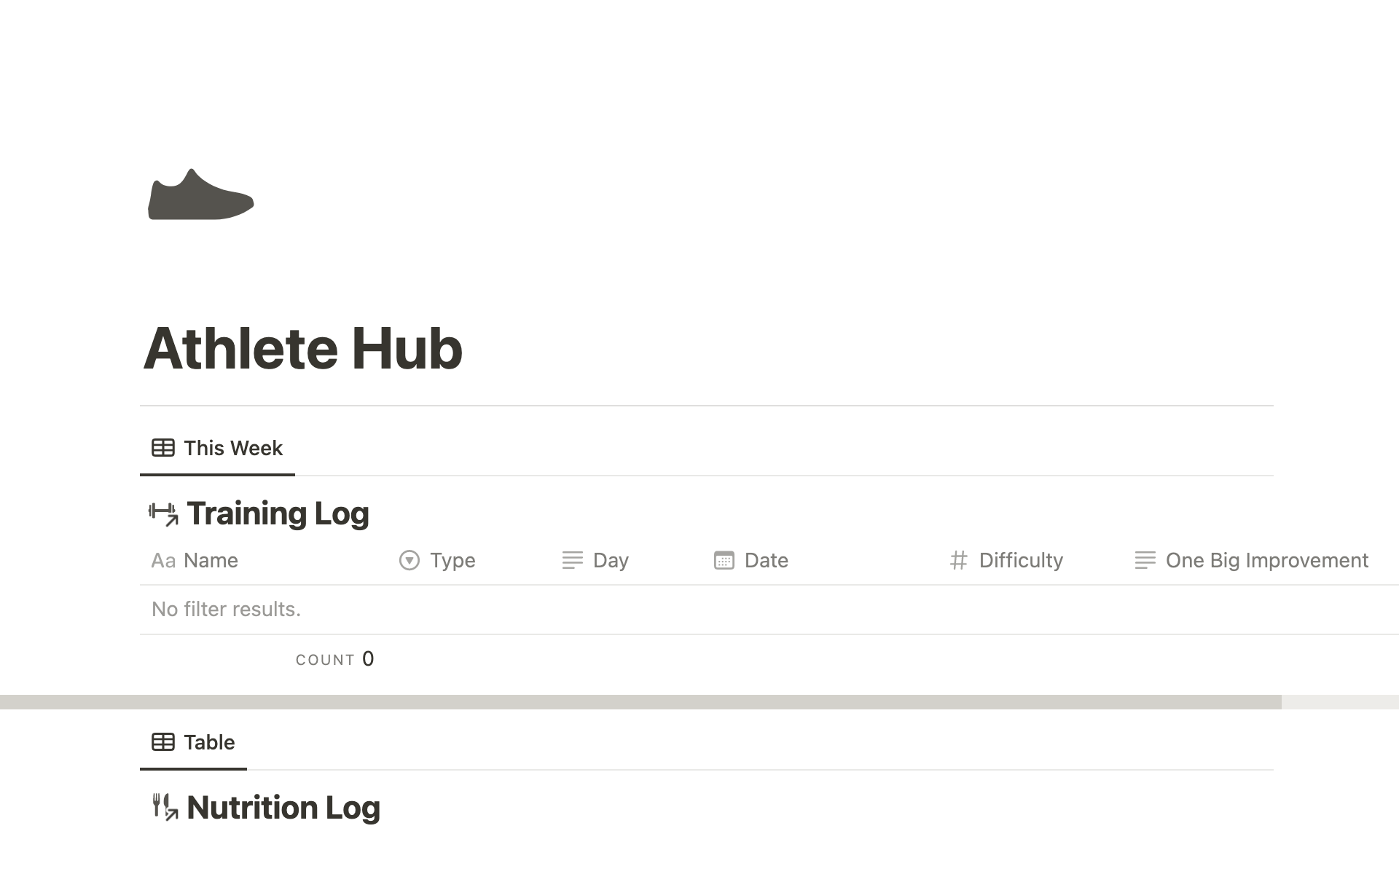Click the sneaker page icon
Viewport: 1399px width, 874px height.
click(200, 194)
